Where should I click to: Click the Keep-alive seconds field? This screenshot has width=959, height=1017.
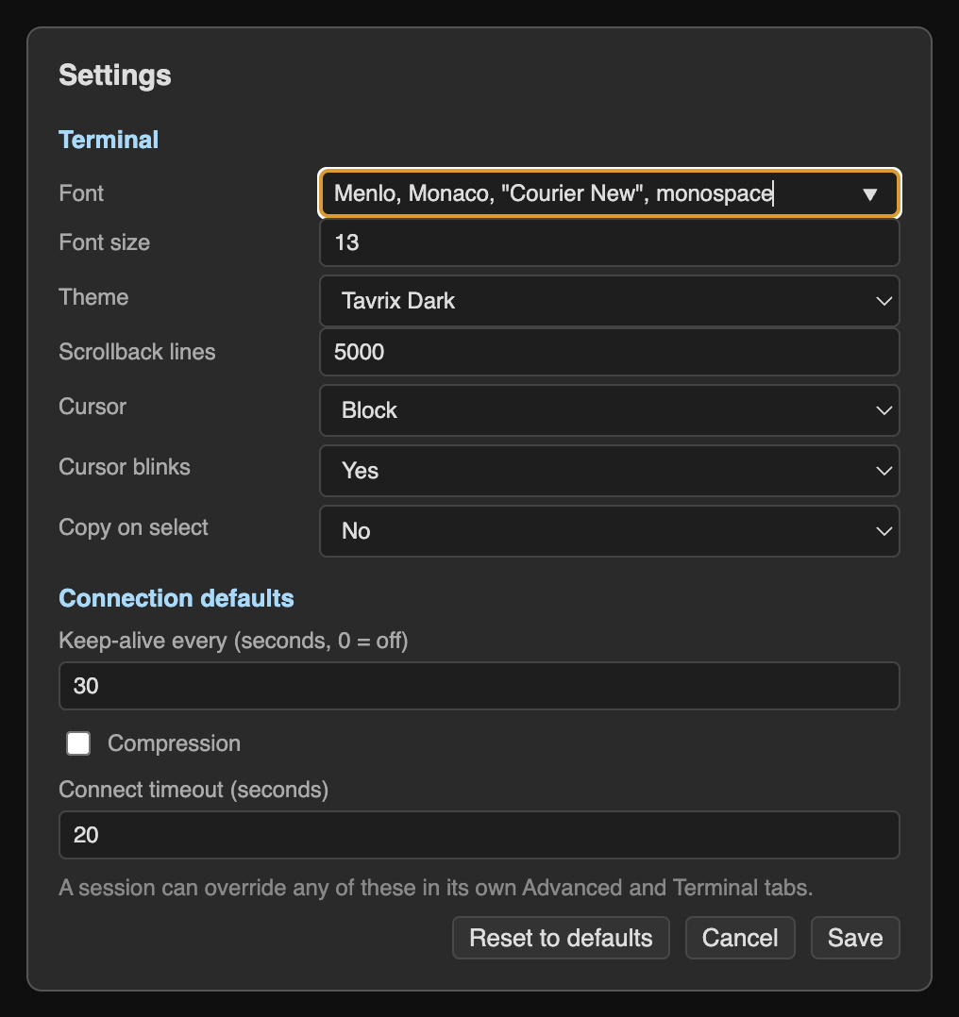pyautogui.click(x=479, y=686)
